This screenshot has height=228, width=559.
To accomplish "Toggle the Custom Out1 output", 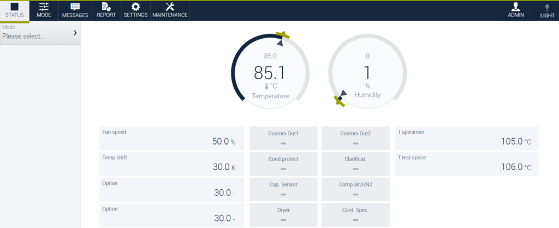I will point(283,139).
